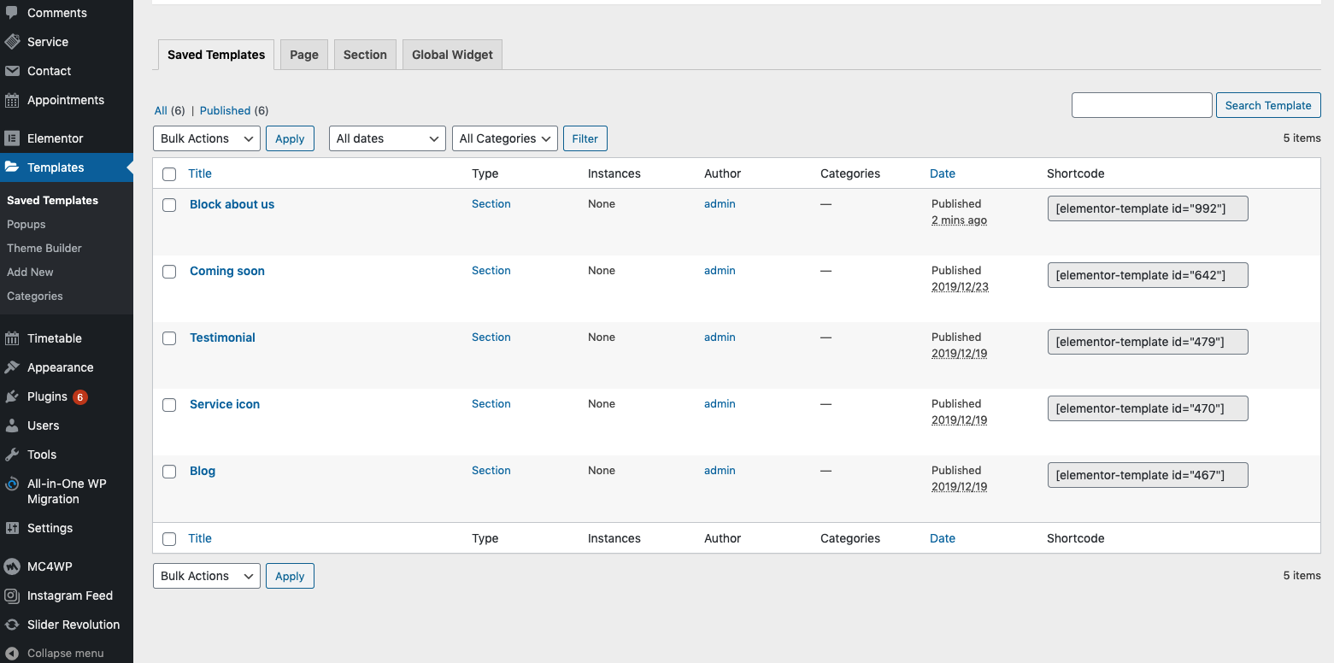Viewport: 1334px width, 663px height.
Task: Sort by the Date column header
Action: point(943,173)
